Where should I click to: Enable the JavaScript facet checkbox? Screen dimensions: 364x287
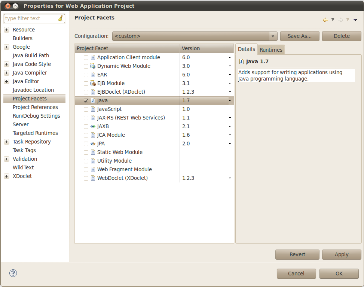point(86,109)
